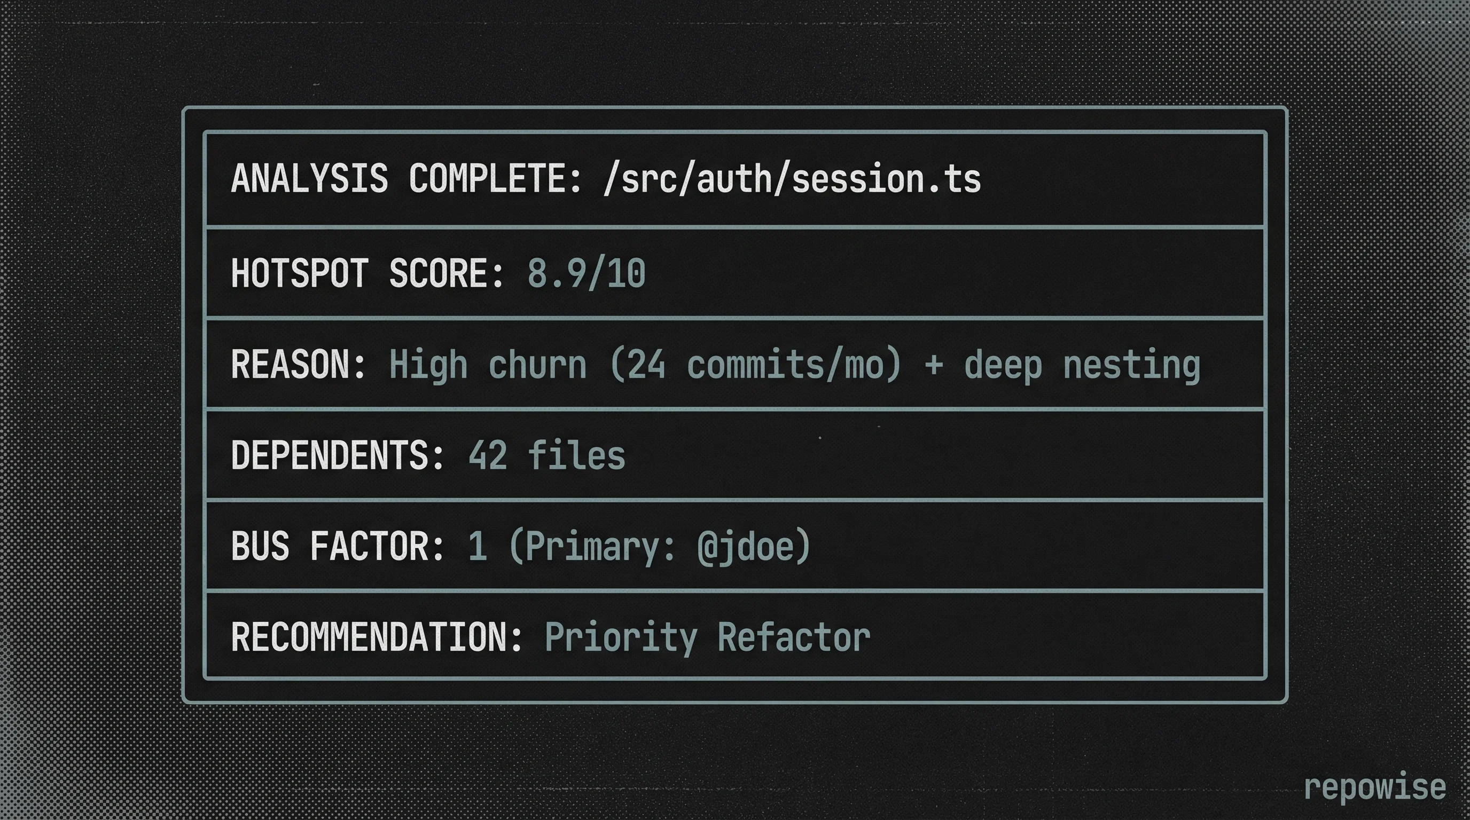Click the repowise logo text
Image resolution: width=1470 pixels, height=820 pixels.
click(1375, 788)
